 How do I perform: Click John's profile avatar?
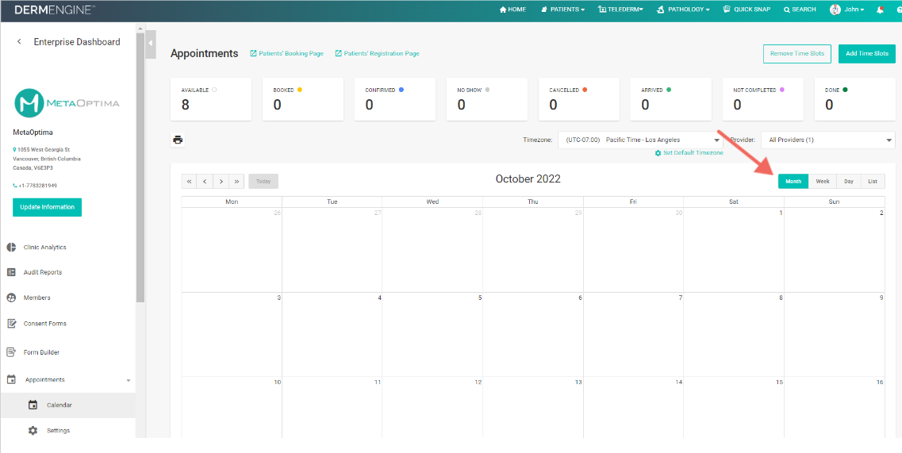point(835,10)
